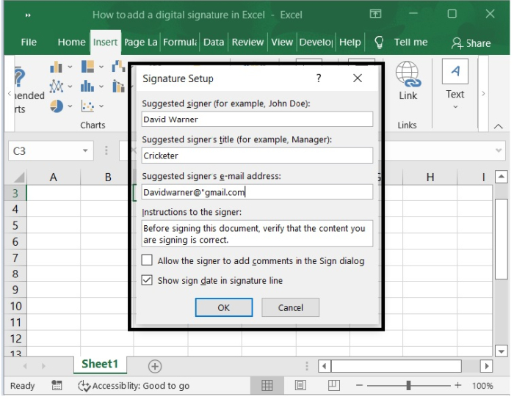Expand the scatter chart dropdown arrow
This screenshot has height=399, width=514.
point(101,106)
